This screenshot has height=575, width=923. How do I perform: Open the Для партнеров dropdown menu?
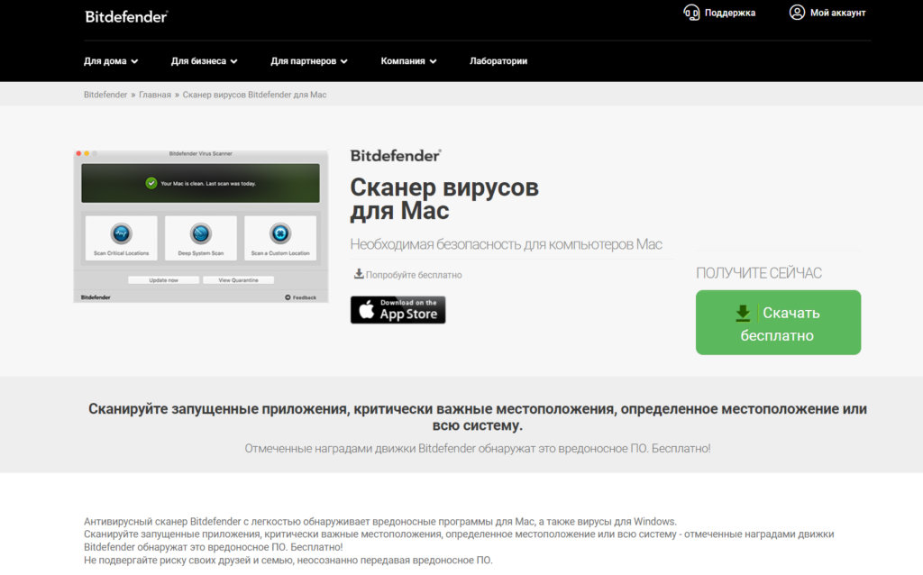(309, 61)
